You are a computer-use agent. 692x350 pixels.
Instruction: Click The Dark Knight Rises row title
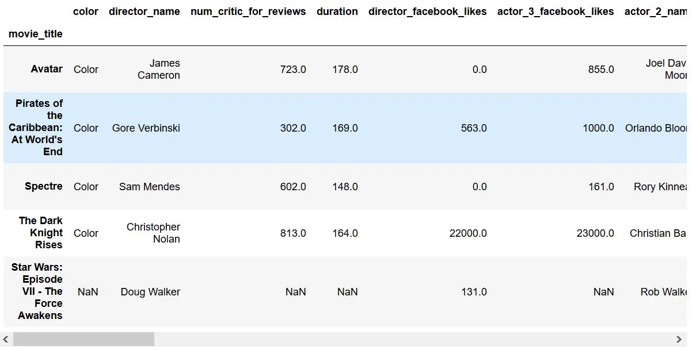point(40,233)
